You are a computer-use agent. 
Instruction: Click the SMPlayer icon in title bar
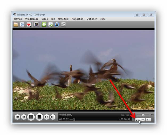tap(15, 14)
